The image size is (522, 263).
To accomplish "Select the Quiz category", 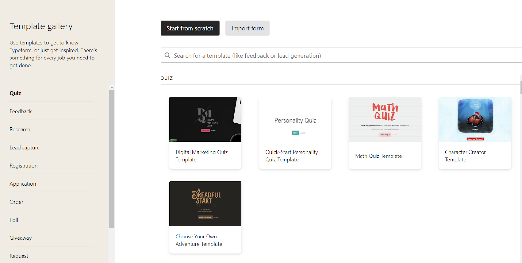I will coord(15,93).
